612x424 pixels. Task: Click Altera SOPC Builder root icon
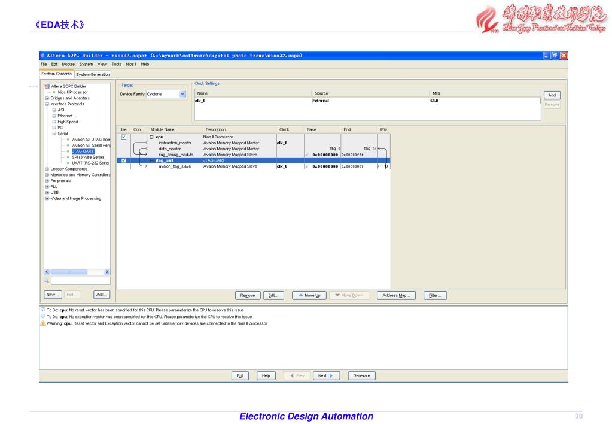pyautogui.click(x=47, y=86)
